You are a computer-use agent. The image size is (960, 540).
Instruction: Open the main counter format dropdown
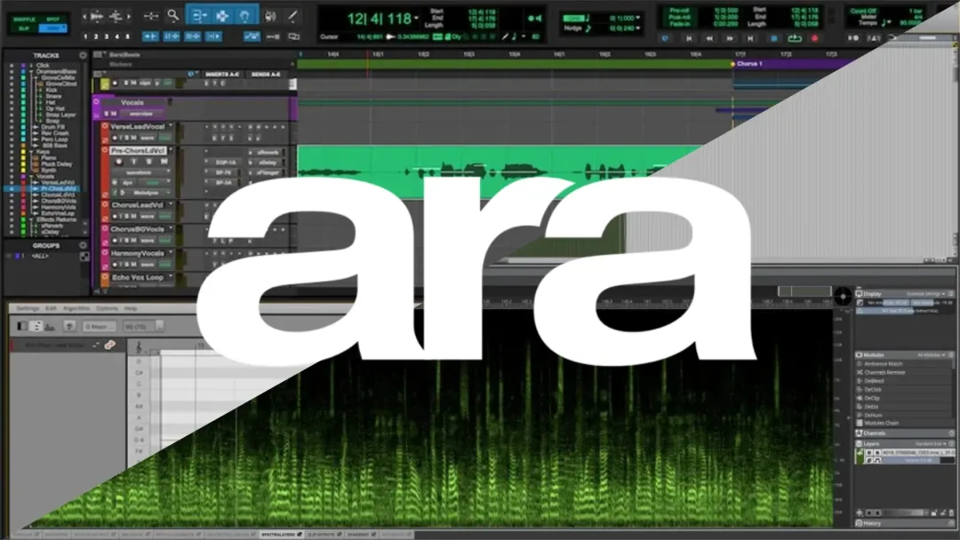[416, 19]
